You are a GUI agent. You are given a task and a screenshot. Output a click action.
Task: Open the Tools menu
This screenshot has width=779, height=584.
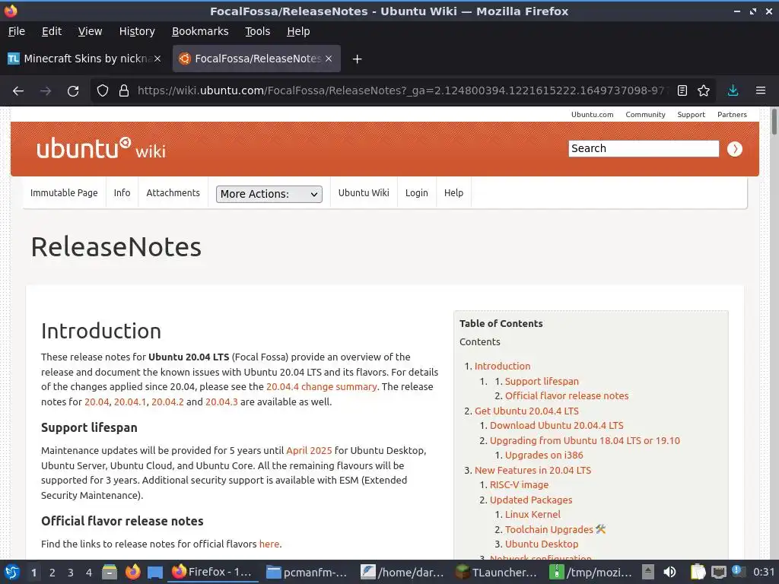[257, 31]
